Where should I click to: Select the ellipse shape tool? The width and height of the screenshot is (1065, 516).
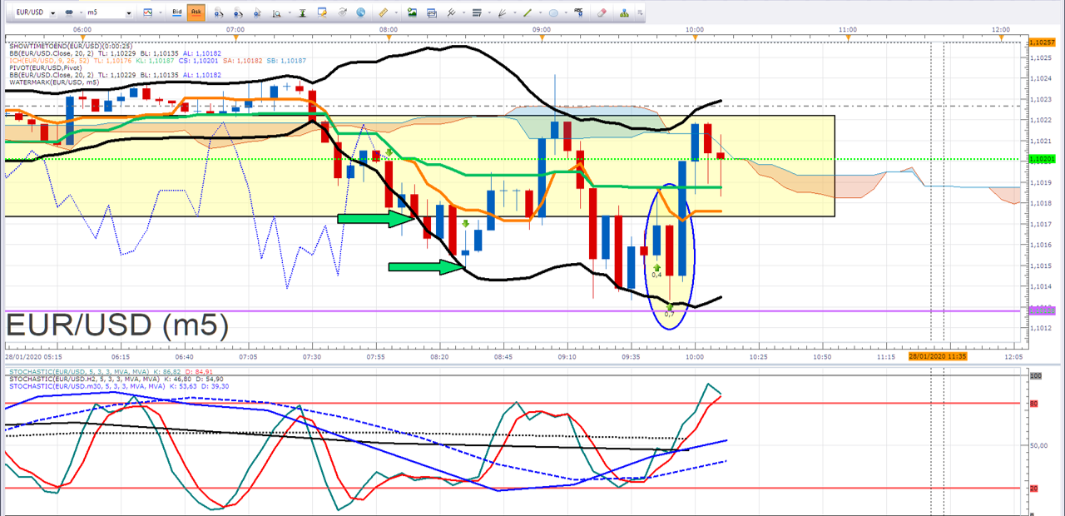coord(553,12)
